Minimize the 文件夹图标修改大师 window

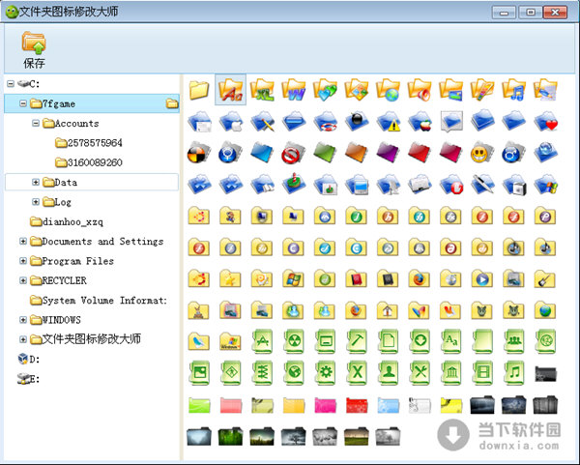504,13
